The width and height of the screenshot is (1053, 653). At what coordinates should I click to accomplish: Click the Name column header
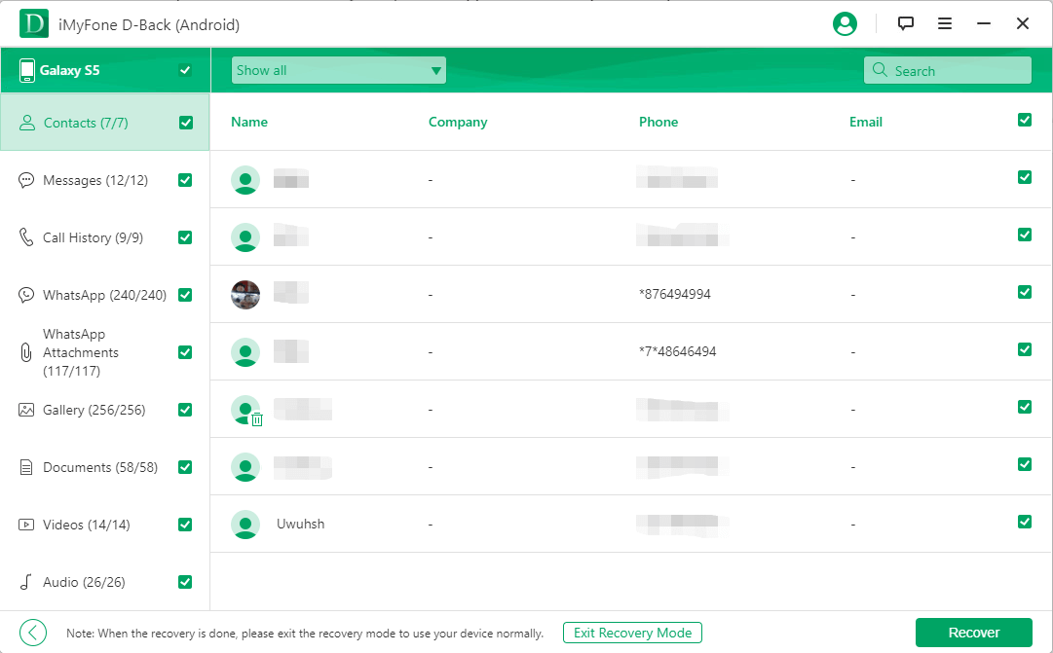(249, 122)
